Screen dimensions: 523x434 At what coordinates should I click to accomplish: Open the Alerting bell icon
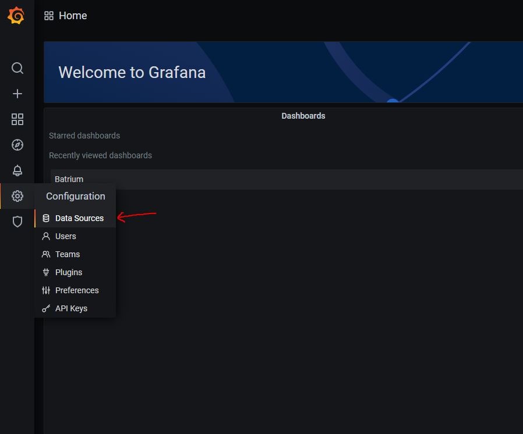(17, 170)
